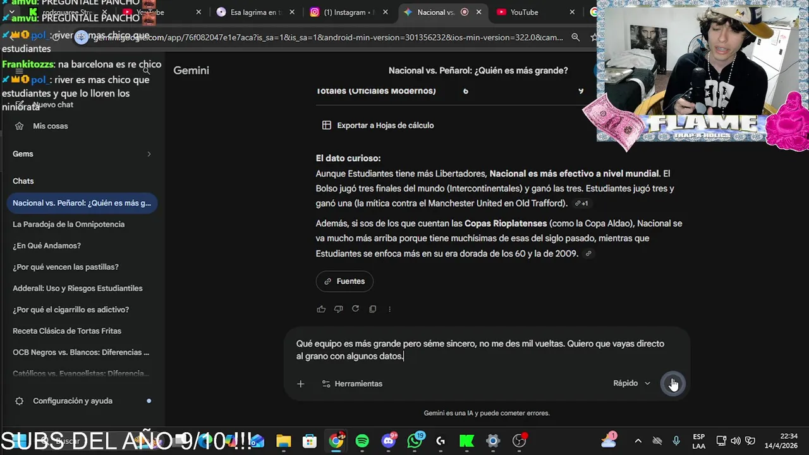Click the Chrome taskbar icon
The image size is (809, 455).
pos(336,441)
